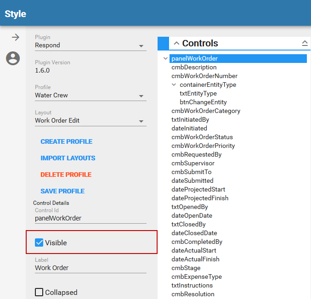
Task: Click the Save Profile button
Action: 62,191
